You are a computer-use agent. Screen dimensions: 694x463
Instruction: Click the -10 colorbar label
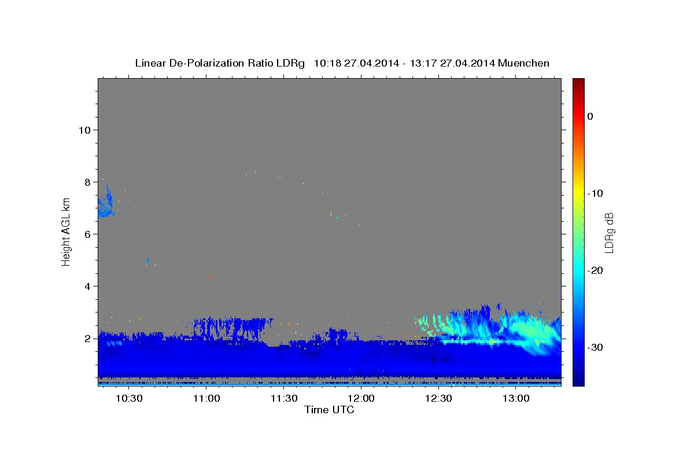[x=595, y=193]
